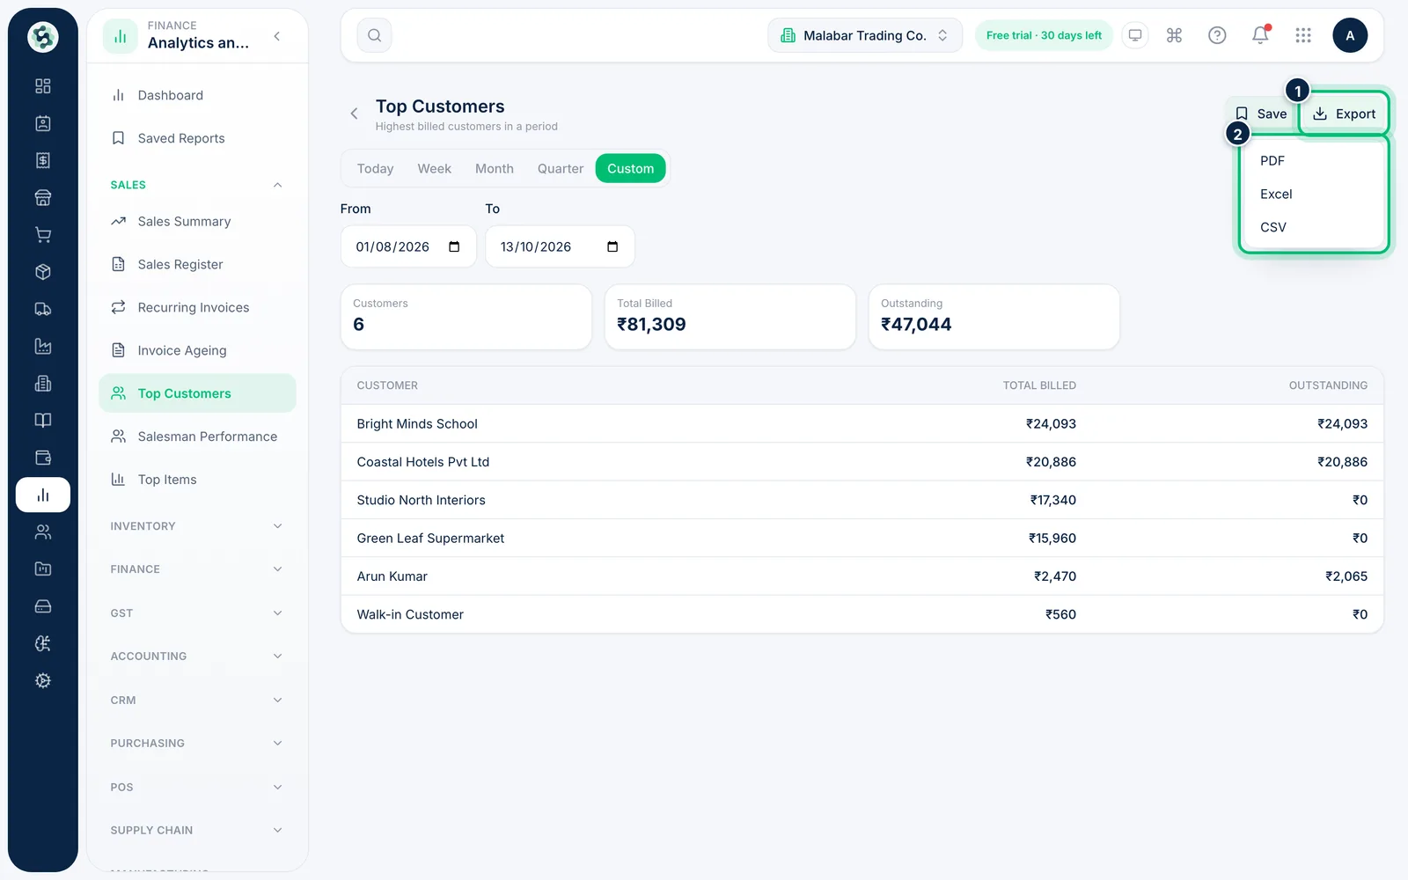Open the user avatar A menu

(x=1350, y=35)
